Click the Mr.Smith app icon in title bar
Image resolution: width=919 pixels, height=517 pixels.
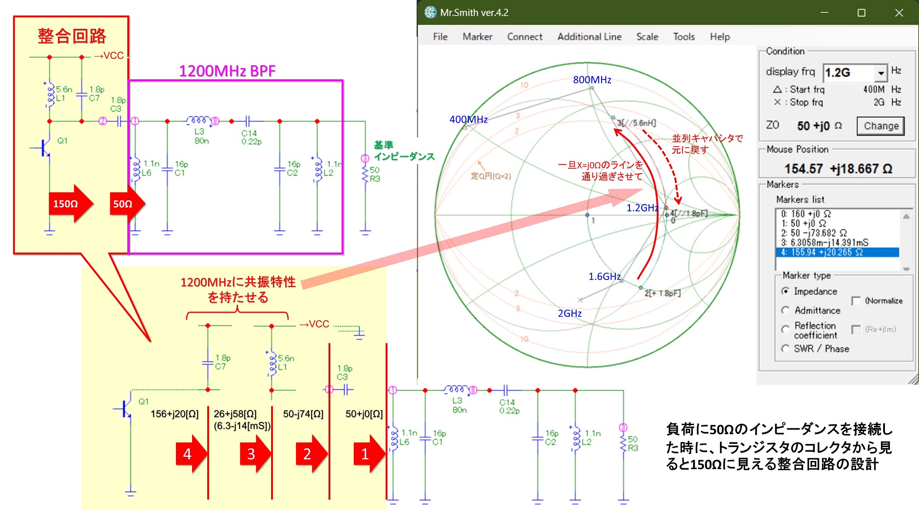click(x=430, y=12)
